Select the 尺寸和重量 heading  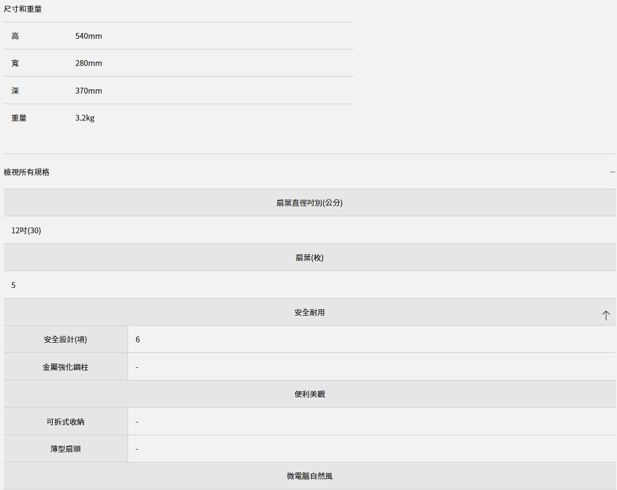[x=23, y=9]
